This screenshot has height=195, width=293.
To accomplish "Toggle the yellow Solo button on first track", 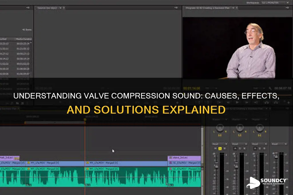I will coord(220,149).
